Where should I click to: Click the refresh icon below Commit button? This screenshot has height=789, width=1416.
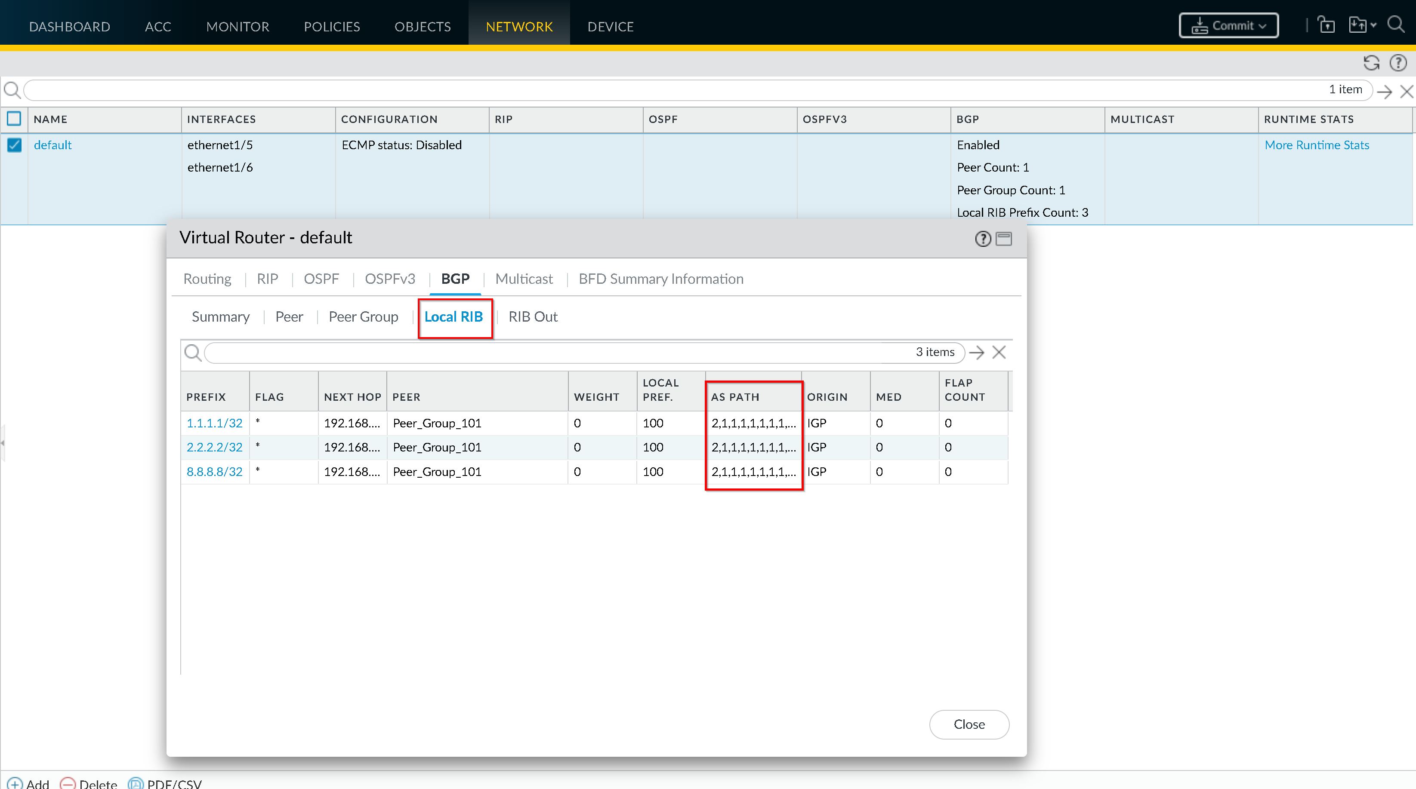coord(1372,63)
